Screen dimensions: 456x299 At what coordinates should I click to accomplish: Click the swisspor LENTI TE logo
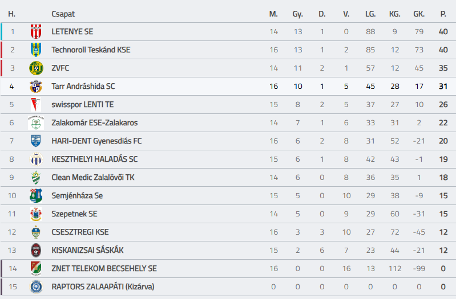click(36, 105)
